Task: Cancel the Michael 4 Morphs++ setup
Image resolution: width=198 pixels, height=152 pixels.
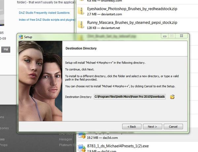Action: 173,127
